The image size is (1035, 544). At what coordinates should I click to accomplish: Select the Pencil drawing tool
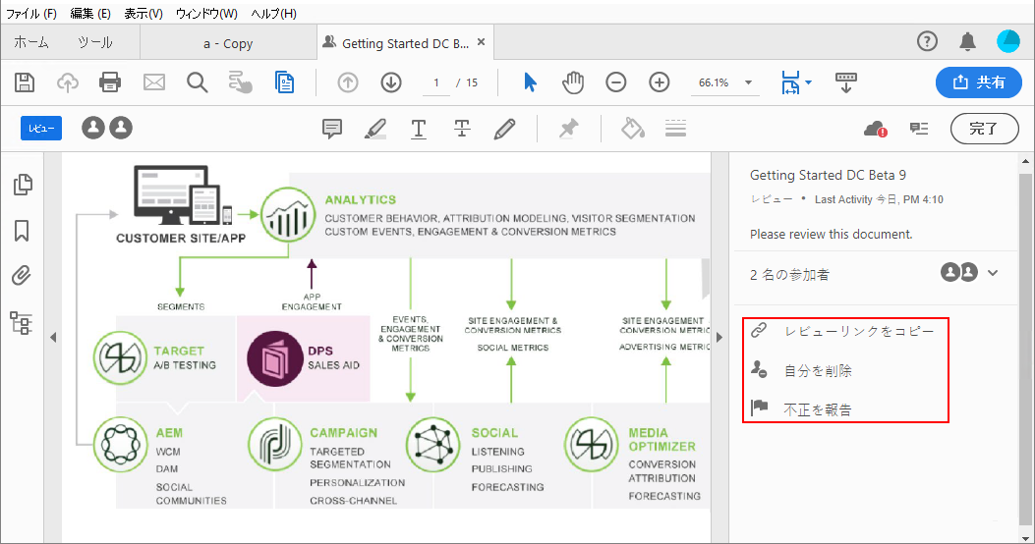coord(505,128)
